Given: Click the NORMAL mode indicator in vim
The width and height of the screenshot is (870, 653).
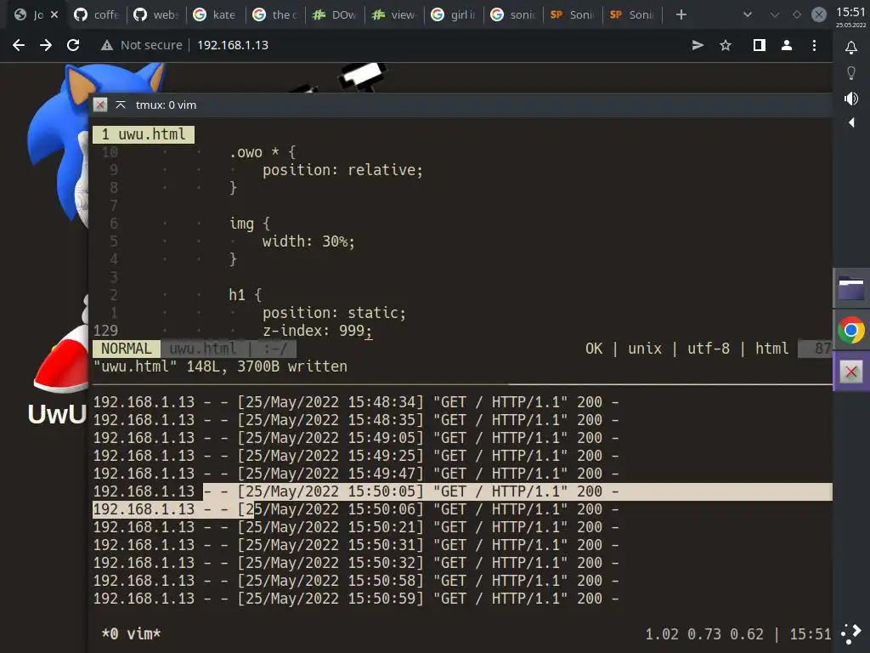Looking at the screenshot, I should (127, 349).
